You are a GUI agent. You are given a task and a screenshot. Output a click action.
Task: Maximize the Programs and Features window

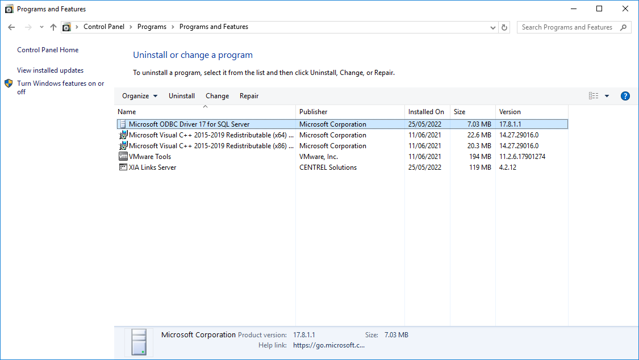(599, 9)
